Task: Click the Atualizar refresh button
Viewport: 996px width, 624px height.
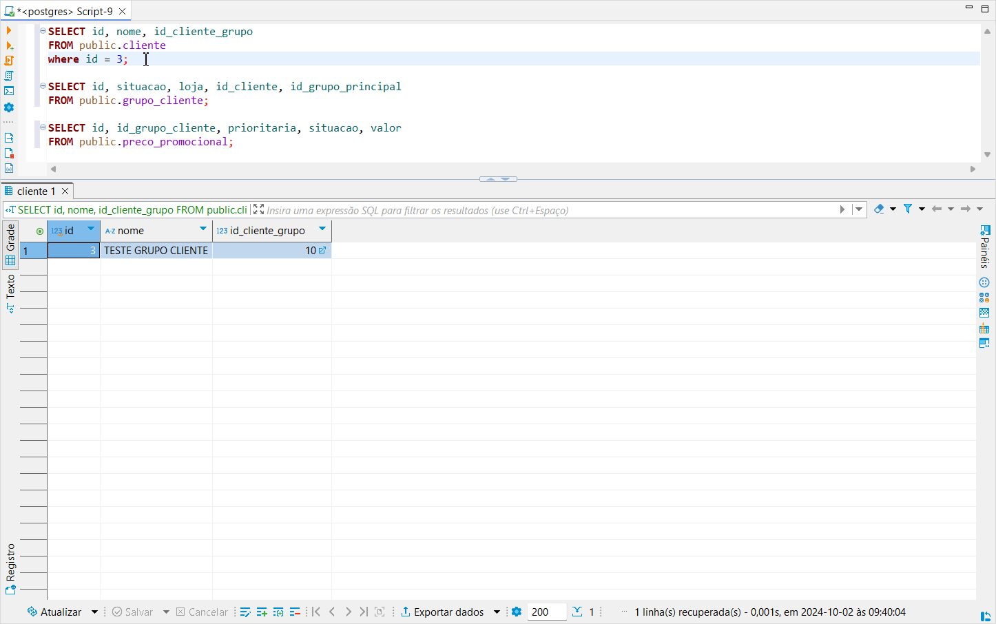Action: 54,612
